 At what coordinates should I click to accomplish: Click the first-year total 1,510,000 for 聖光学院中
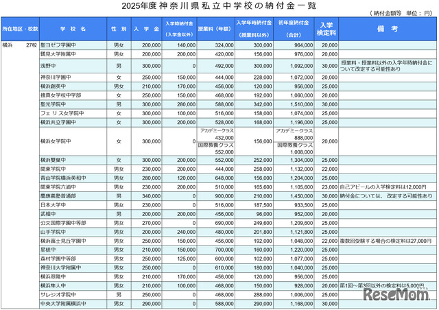point(302,104)
